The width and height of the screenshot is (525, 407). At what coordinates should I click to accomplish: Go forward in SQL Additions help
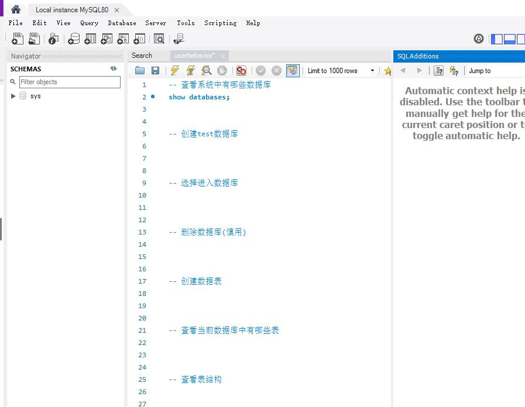[x=419, y=71]
